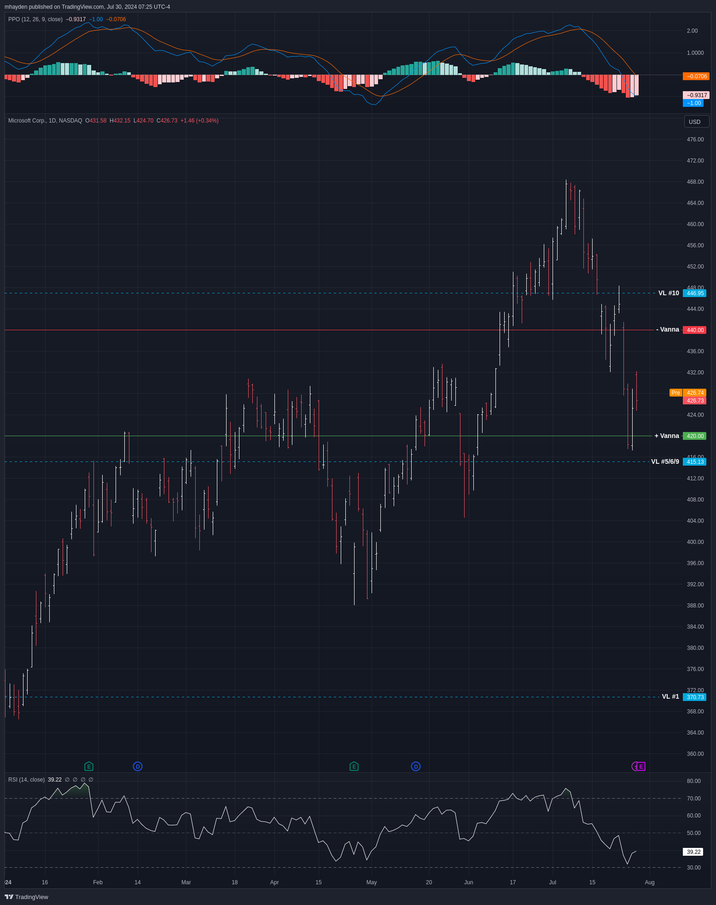Select the + Vanna green line label
Image resolution: width=716 pixels, height=905 pixels.
pyautogui.click(x=667, y=436)
